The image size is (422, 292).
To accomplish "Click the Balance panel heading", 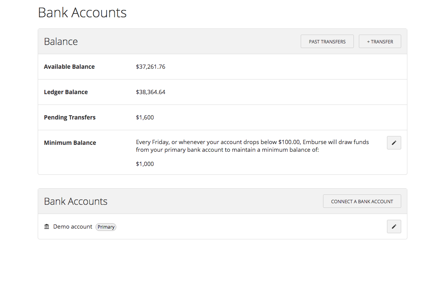I will coord(61,41).
